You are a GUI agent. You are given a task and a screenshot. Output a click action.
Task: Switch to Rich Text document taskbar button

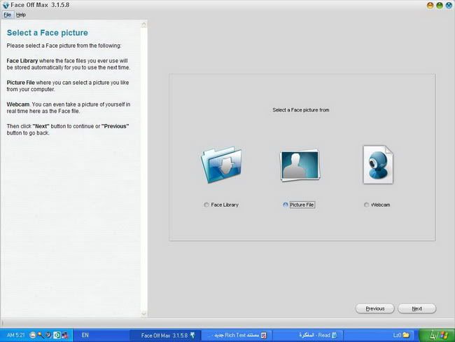point(237,335)
